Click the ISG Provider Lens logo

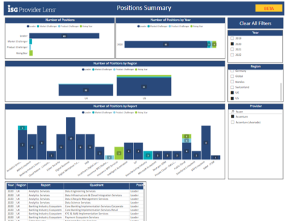click(x=32, y=9)
